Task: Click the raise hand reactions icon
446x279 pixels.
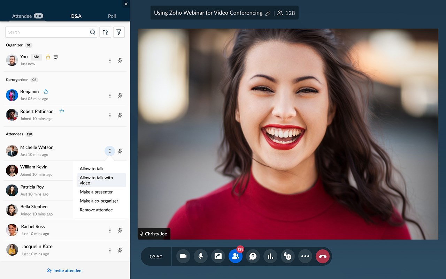Action: click(x=288, y=256)
